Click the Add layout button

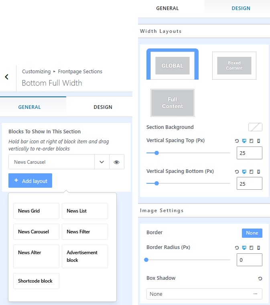pos(30,181)
